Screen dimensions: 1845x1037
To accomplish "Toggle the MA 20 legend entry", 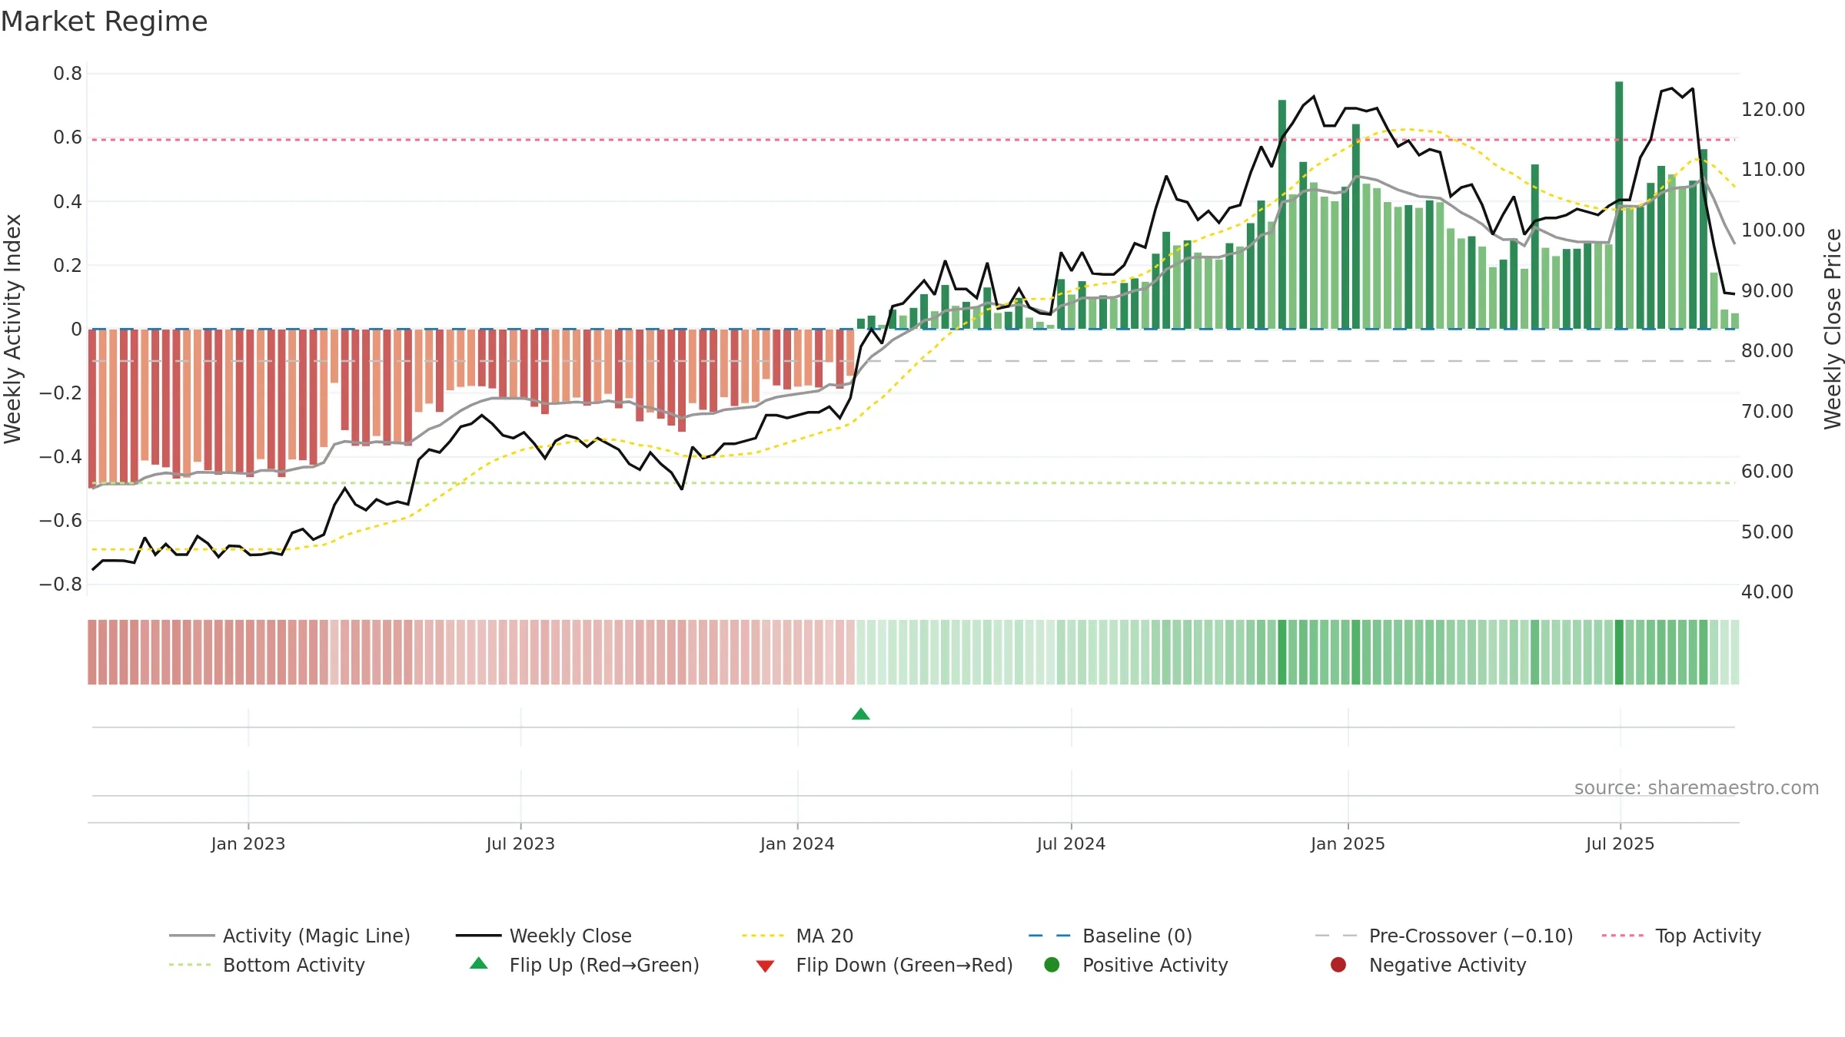I will pyautogui.click(x=797, y=936).
